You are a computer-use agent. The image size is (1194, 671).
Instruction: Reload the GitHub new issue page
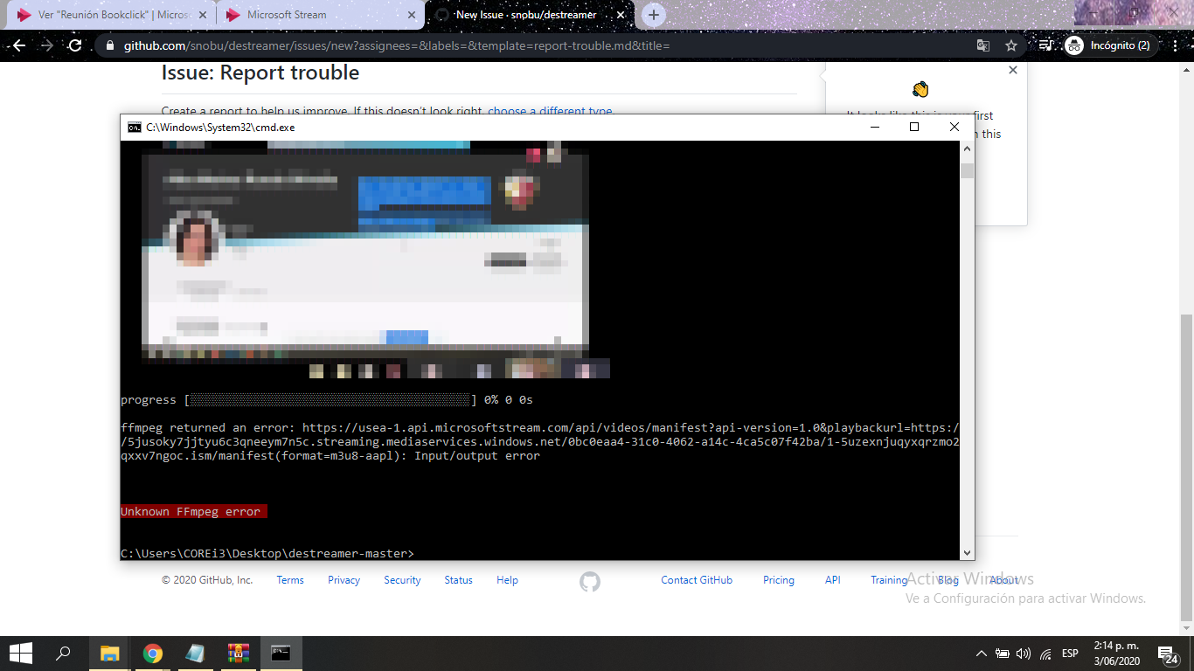click(x=75, y=45)
